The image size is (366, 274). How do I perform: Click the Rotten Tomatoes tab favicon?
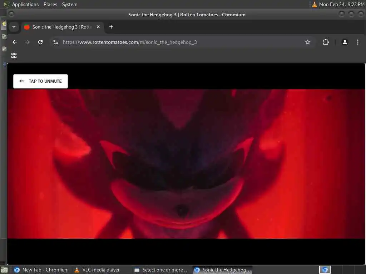click(x=27, y=27)
